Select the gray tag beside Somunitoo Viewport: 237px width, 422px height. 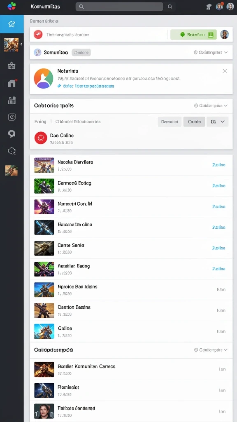click(81, 52)
